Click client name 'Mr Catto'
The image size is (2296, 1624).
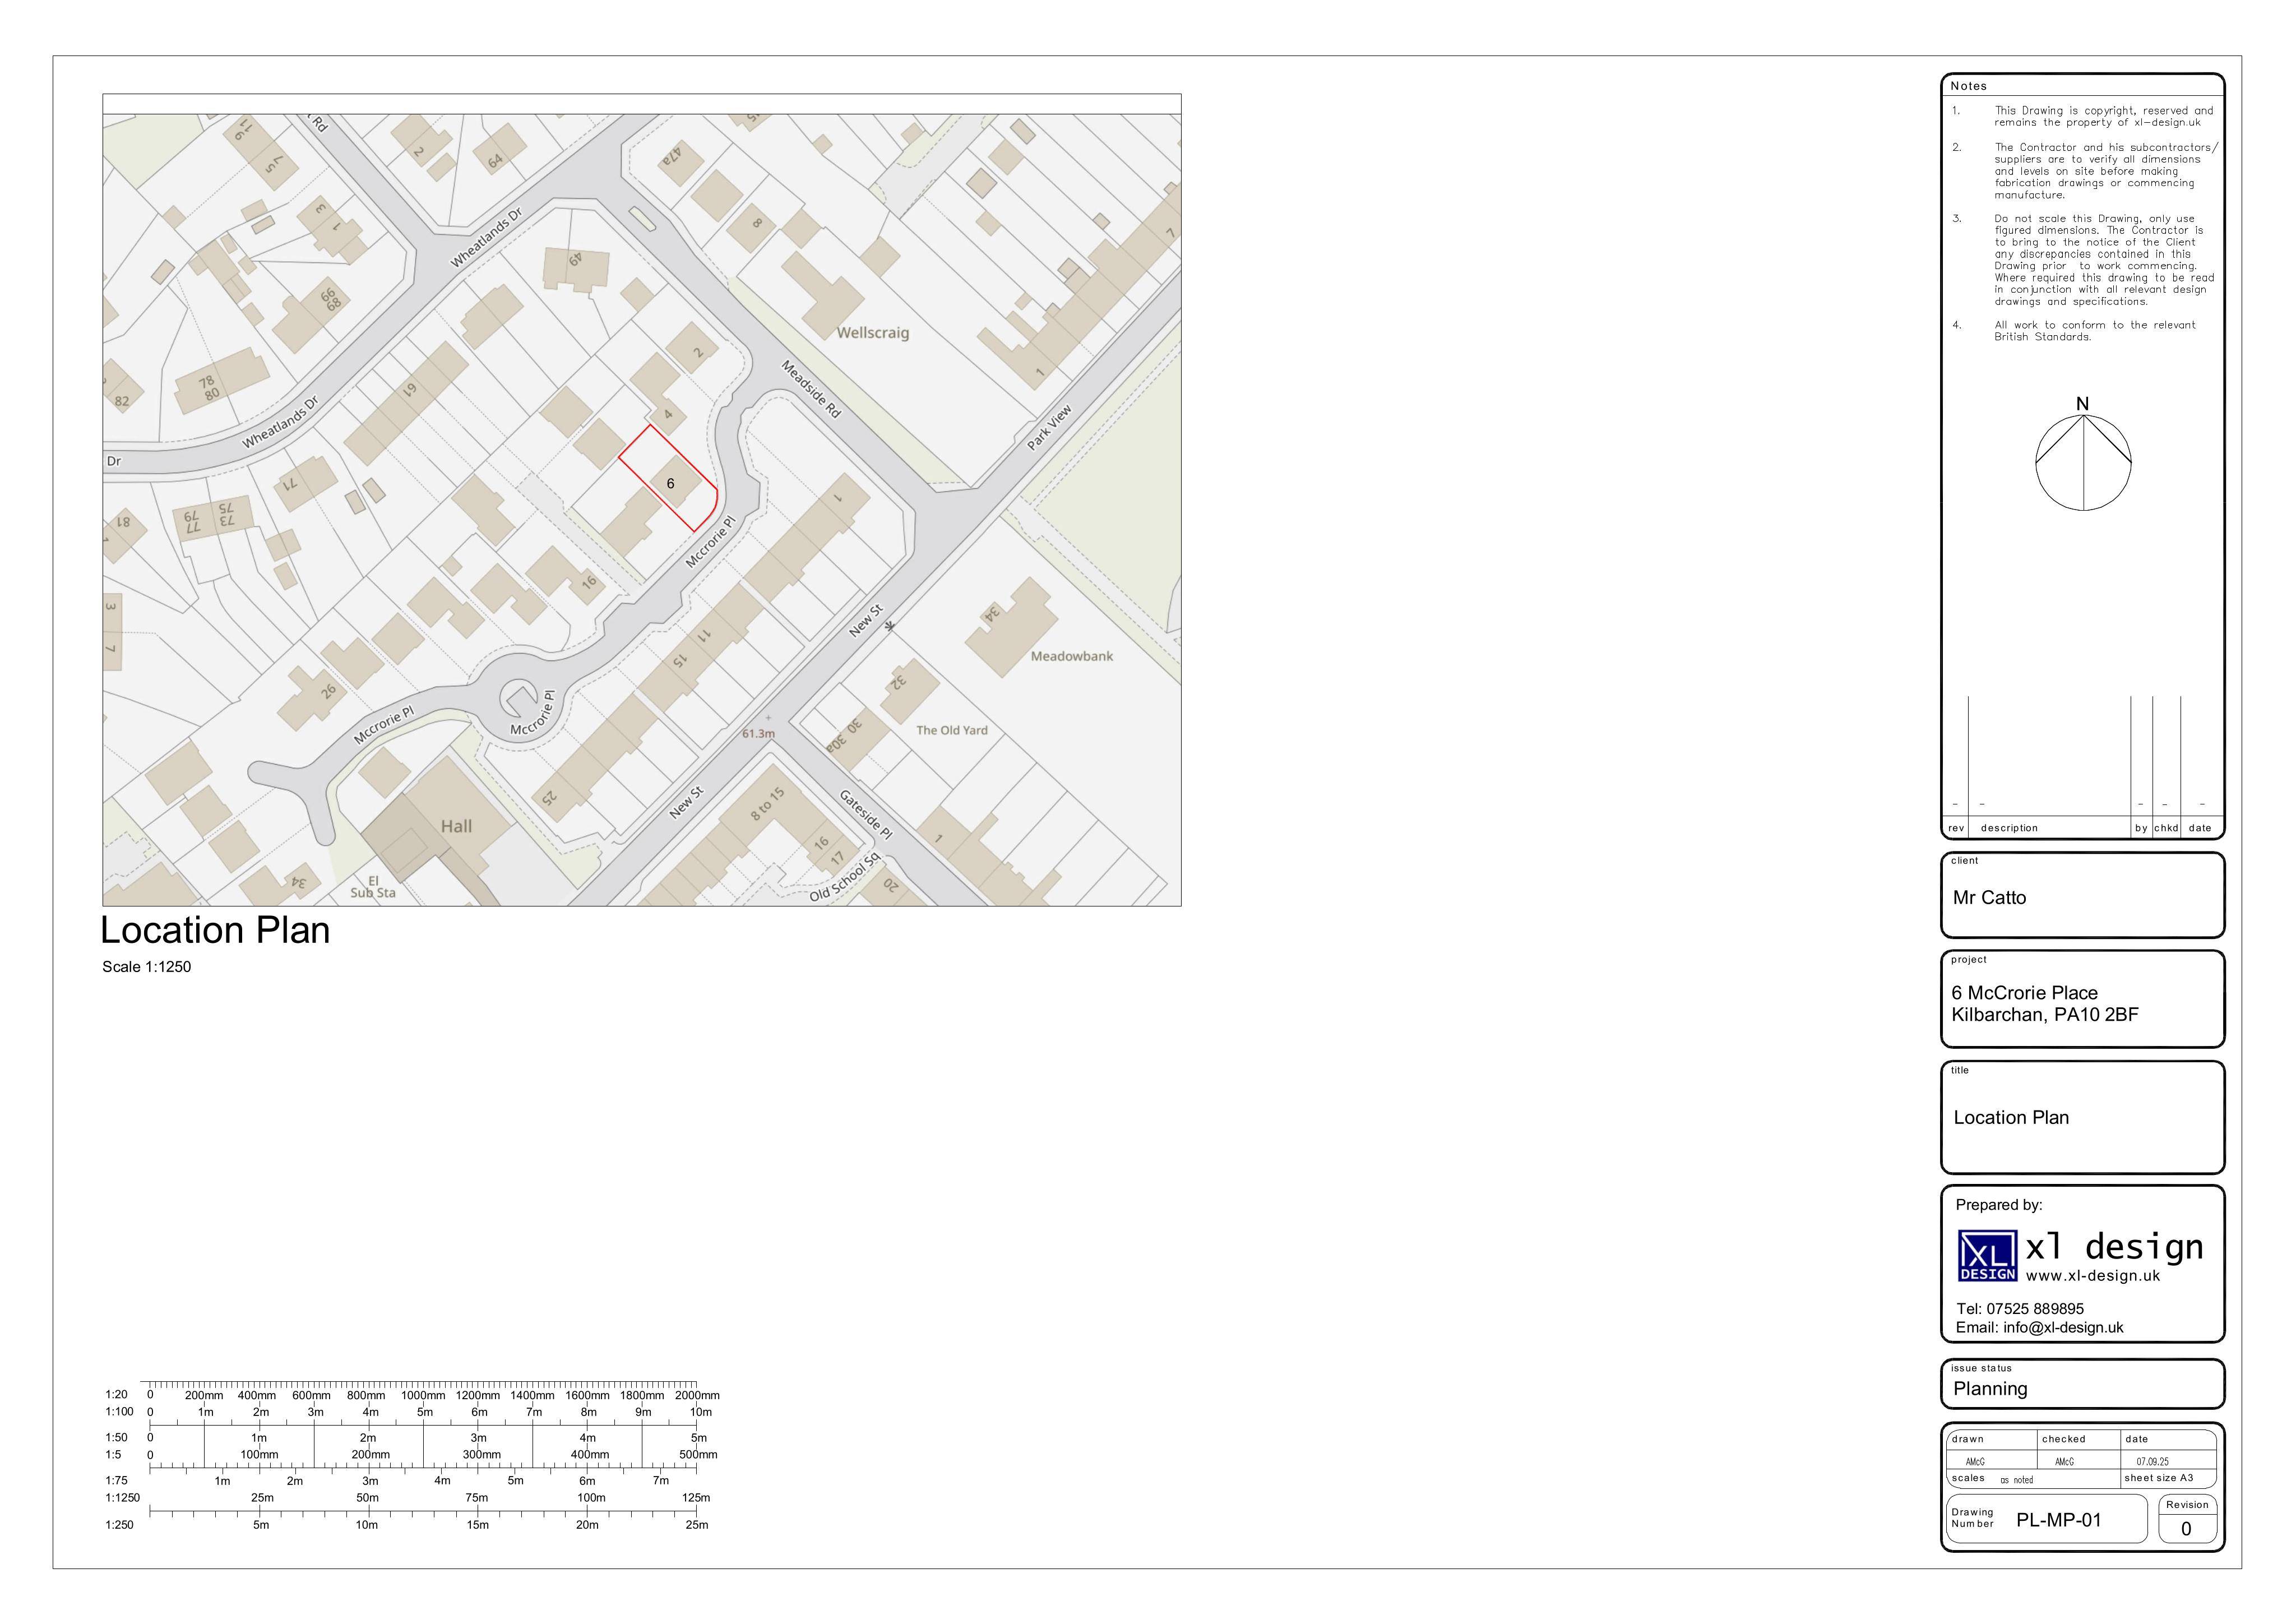1989,898
